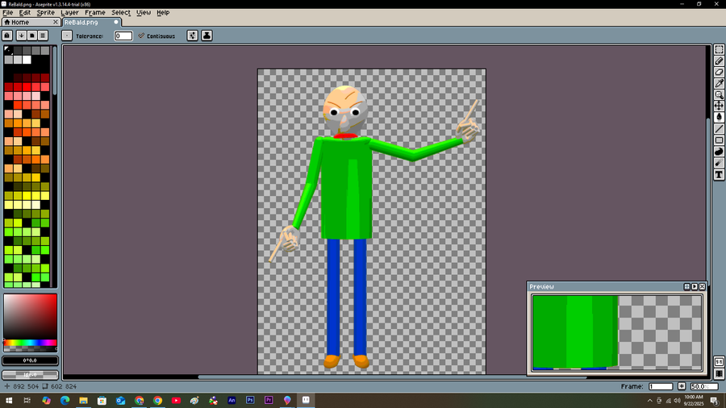Select the Contour tool
This screenshot has height=408, width=726.
[719, 152]
